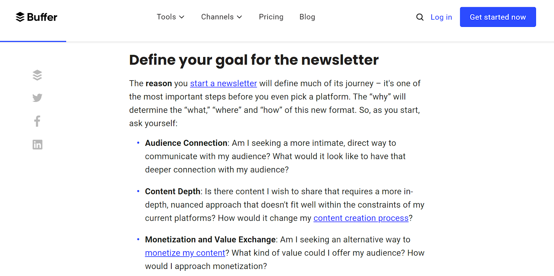The height and width of the screenshot is (276, 554).
Task: Click the Get started now button
Action: click(498, 17)
